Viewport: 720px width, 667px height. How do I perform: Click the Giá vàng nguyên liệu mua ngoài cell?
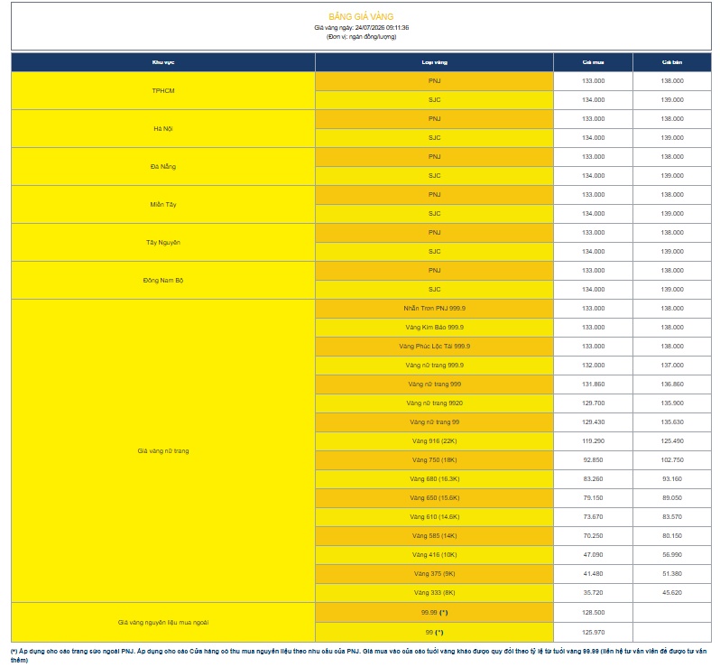point(163,623)
